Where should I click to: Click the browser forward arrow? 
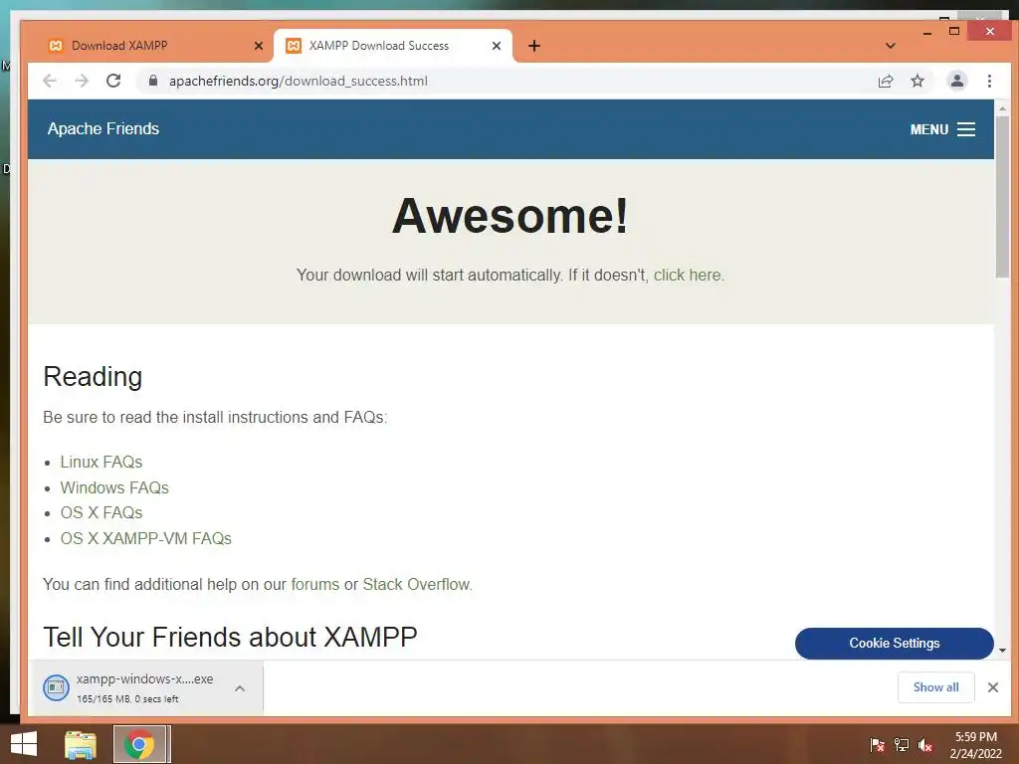[82, 81]
